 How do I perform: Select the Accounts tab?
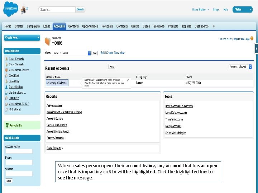tap(59, 26)
